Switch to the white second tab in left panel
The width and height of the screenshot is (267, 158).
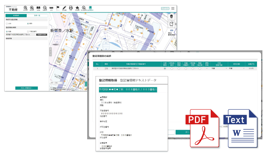tap(37, 15)
